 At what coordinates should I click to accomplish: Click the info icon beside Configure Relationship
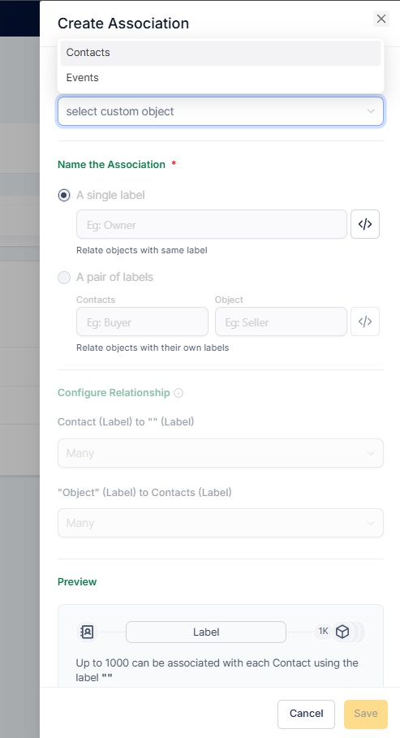178,393
